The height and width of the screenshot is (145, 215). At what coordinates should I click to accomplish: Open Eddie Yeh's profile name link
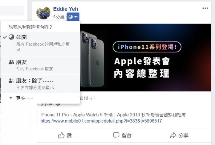coord(65,9)
